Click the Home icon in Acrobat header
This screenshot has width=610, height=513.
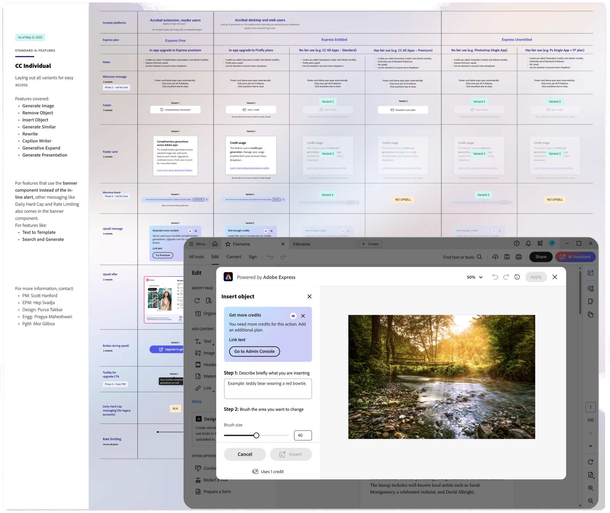(x=215, y=244)
